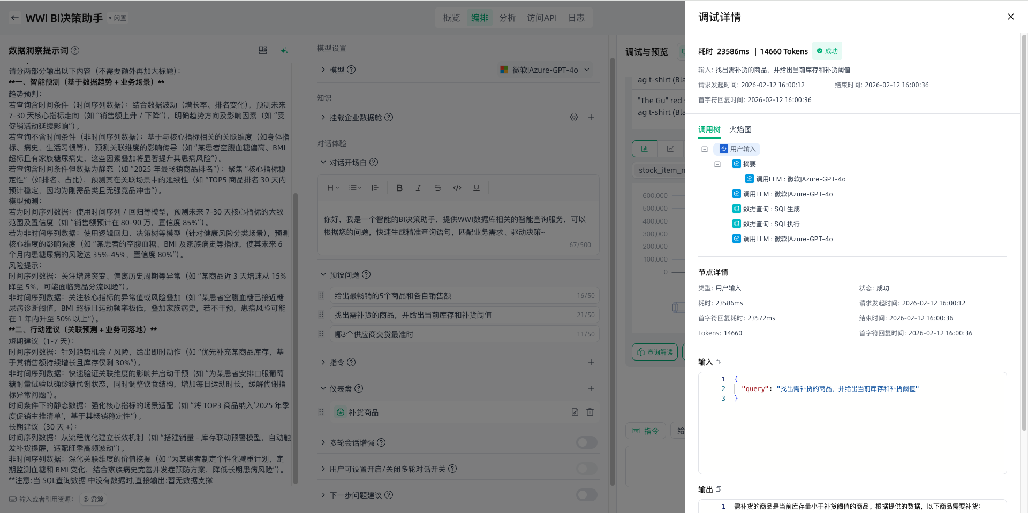Enable the 多轮会话增强 toggle
Image resolution: width=1028 pixels, height=513 pixels.
pos(586,442)
